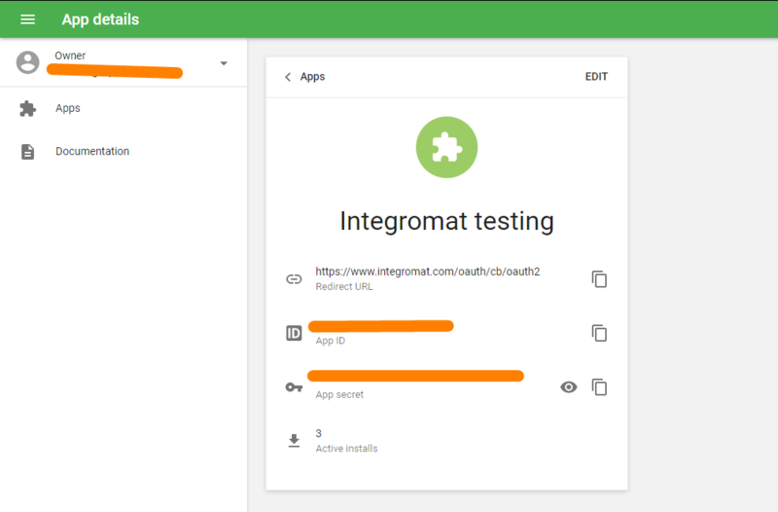This screenshot has height=512, width=778.
Task: Go back via the Apps card link
Action: [x=312, y=77]
